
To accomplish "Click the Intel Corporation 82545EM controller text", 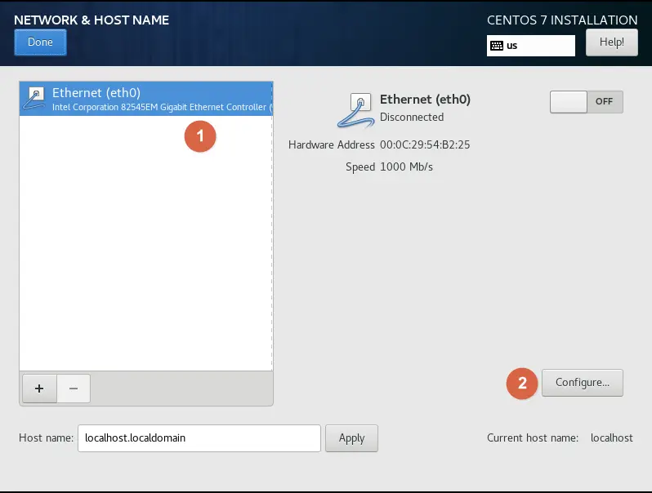I will (162, 107).
